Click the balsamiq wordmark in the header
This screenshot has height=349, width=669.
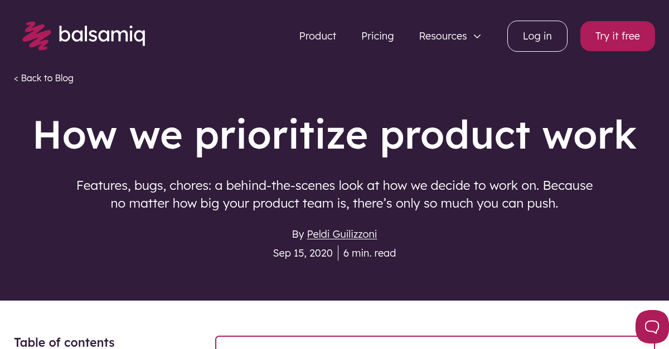point(103,35)
